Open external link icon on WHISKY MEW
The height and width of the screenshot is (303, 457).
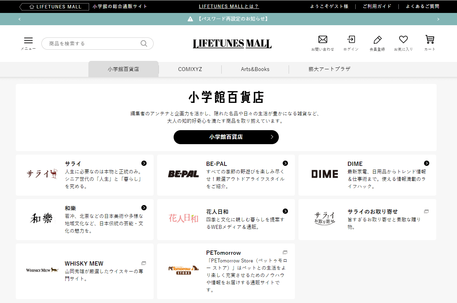coord(143,263)
